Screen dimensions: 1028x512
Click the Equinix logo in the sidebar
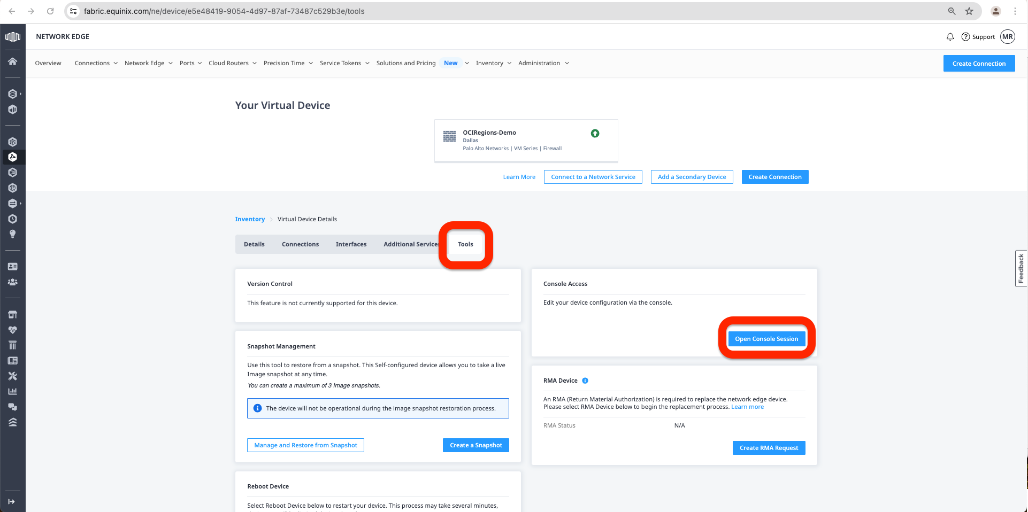pyautogui.click(x=13, y=36)
